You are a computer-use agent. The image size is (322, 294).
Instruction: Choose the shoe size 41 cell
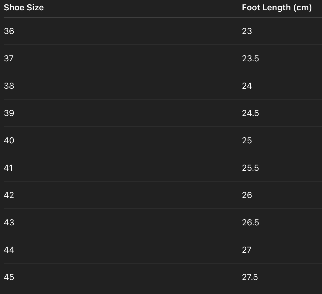[9, 168]
